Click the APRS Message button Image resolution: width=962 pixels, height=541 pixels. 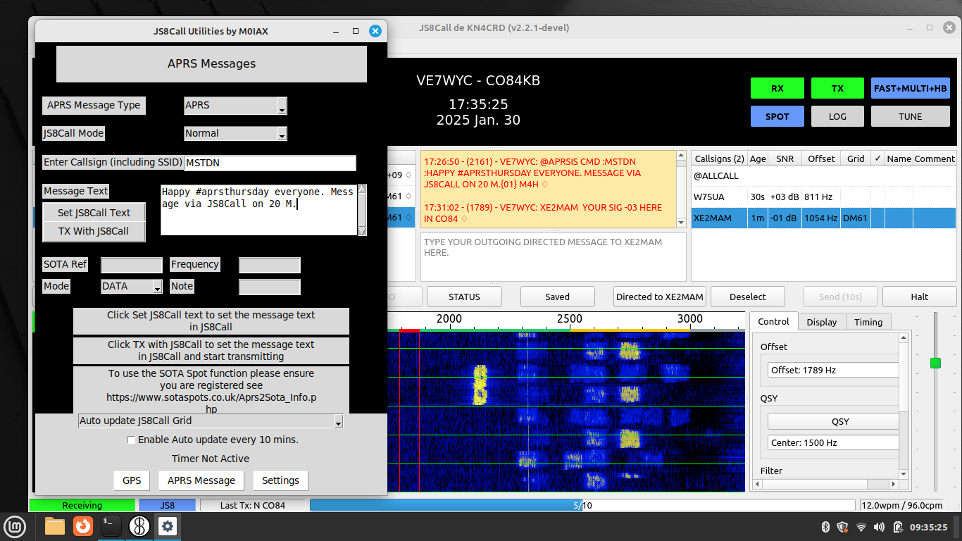point(201,480)
